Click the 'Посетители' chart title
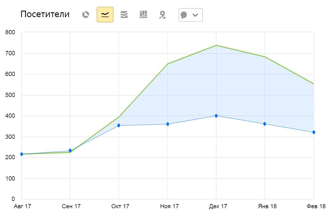Screen dimensions: 330x220 [x=45, y=14]
